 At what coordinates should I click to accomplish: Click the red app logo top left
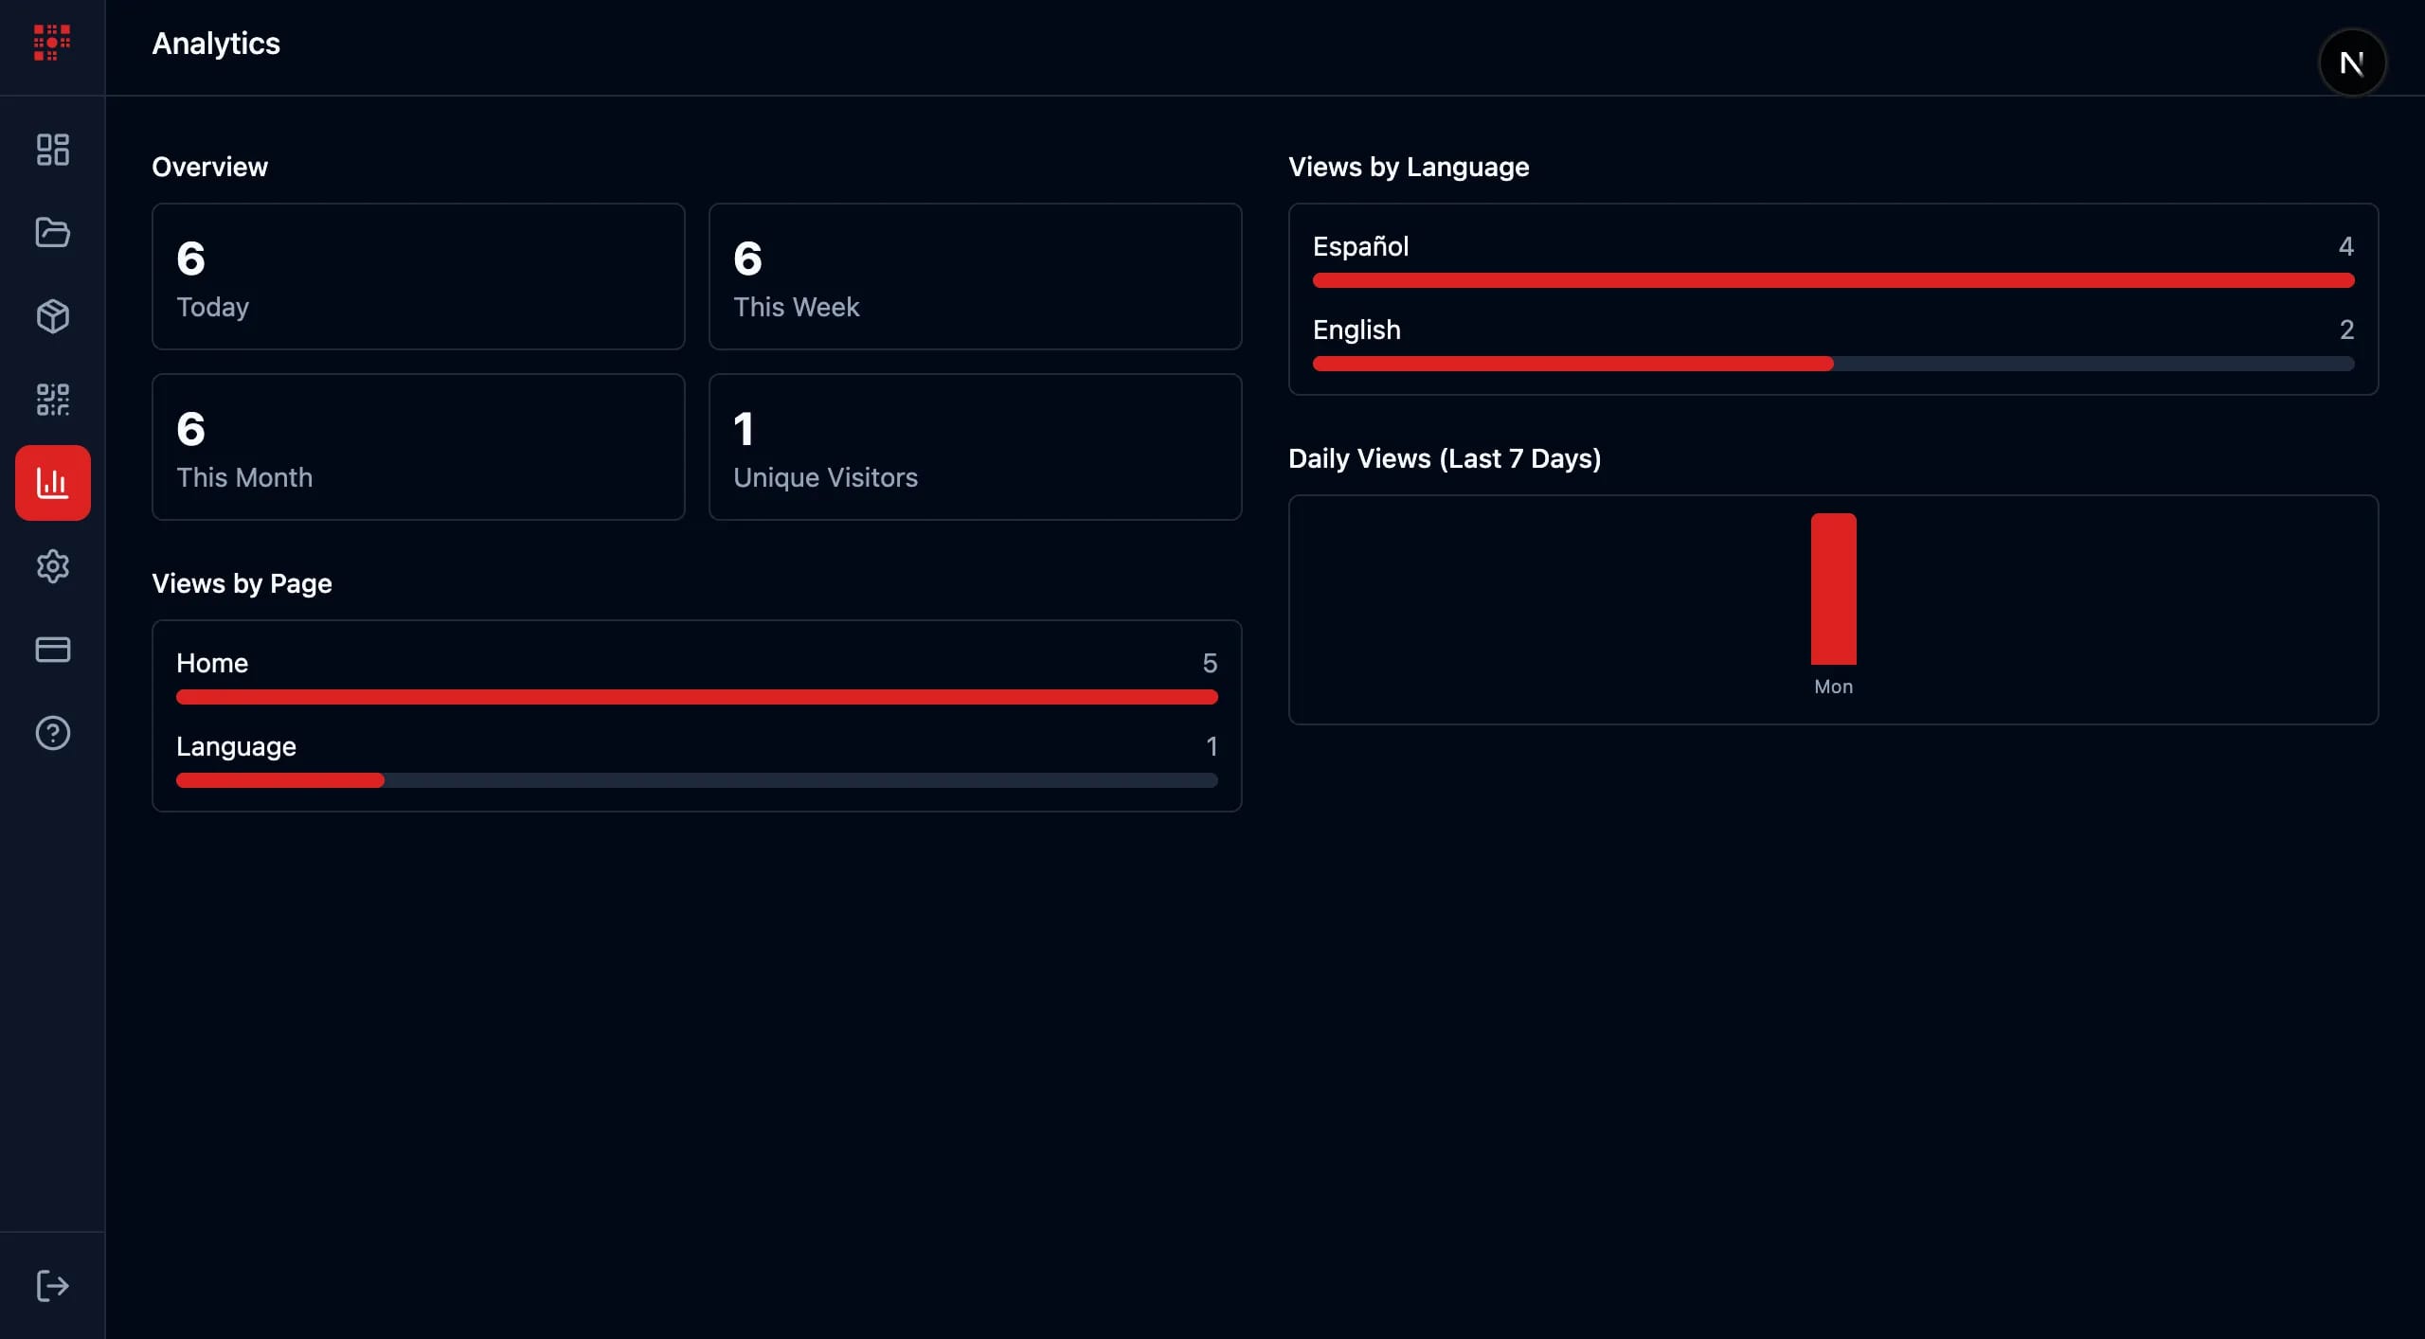(x=50, y=43)
